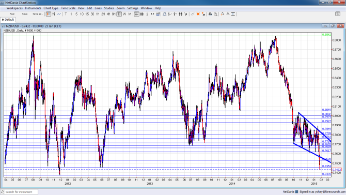Click the print preview icon
Viewport: 346px width, 195px height.
point(215,14)
